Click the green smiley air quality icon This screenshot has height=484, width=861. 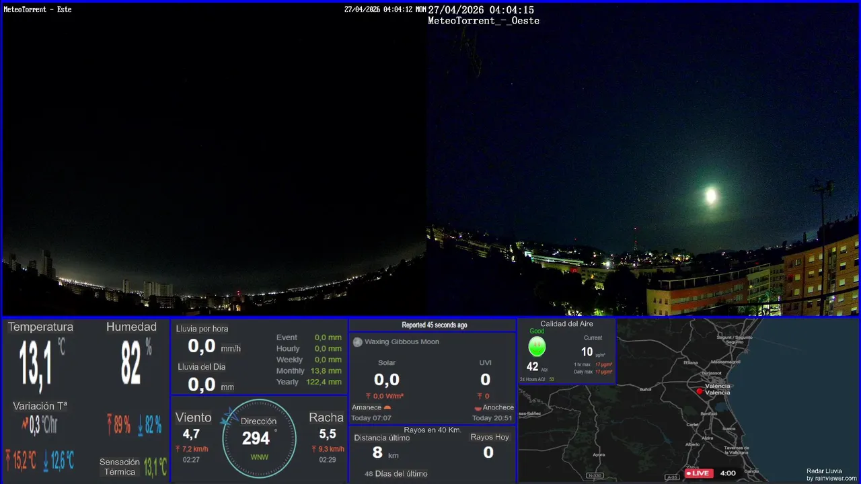(537, 347)
